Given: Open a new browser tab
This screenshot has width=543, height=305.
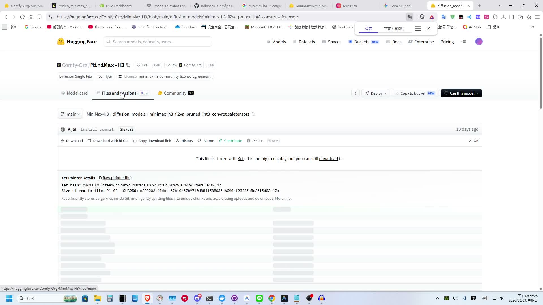Looking at the screenshot, I should (479, 6).
